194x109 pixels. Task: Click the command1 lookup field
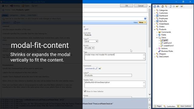pos(91,68)
